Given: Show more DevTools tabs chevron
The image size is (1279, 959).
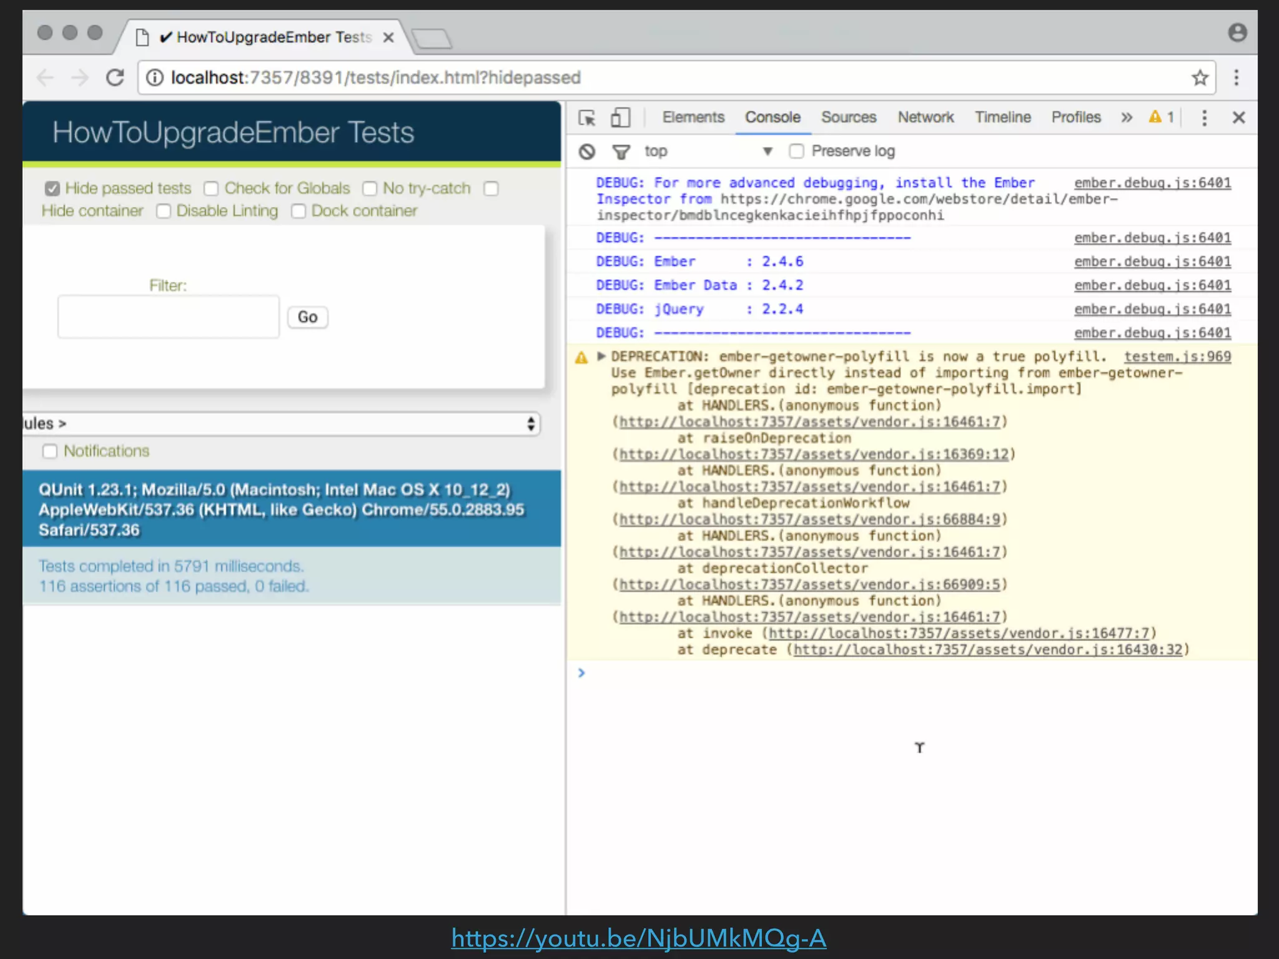Looking at the screenshot, I should click(x=1126, y=117).
